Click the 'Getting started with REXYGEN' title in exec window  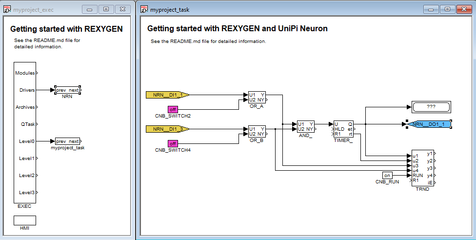66,29
